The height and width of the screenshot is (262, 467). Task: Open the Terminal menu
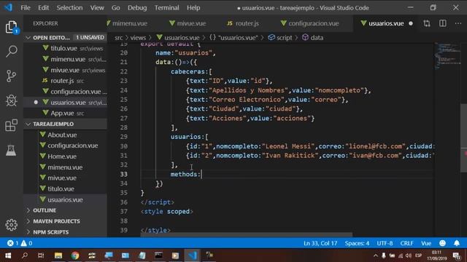point(167,8)
